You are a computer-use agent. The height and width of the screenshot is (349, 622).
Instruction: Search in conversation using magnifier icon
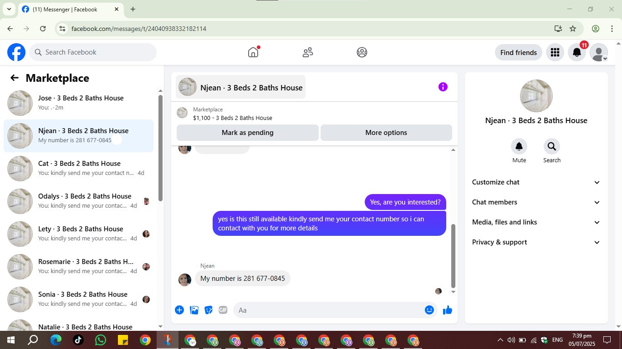click(552, 146)
